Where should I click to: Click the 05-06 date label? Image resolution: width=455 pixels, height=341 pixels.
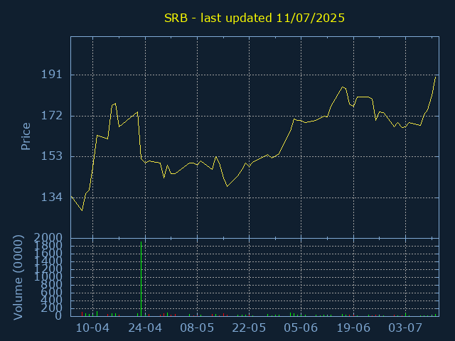tap(301, 328)
